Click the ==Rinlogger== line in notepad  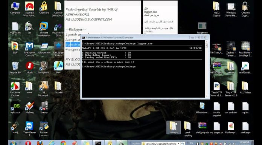tap(76, 30)
